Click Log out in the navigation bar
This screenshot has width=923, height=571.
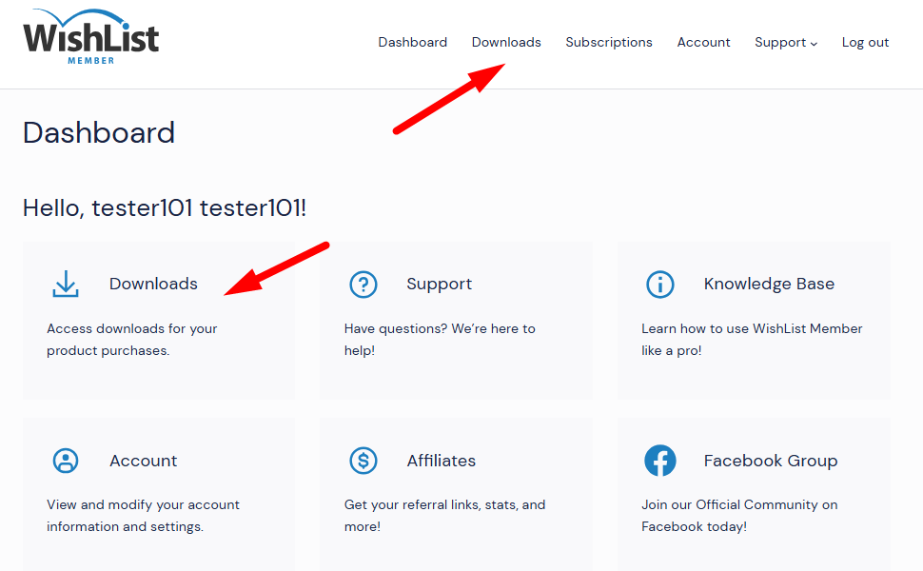[864, 42]
